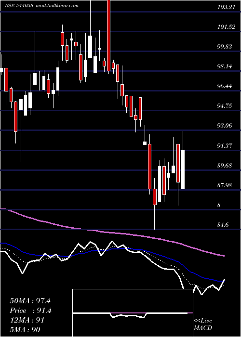Click the 84.6 price axis label

click(x=223, y=225)
